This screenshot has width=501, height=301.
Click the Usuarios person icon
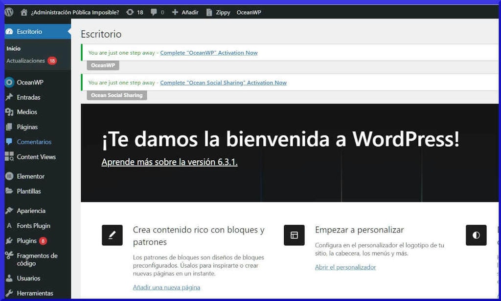click(9, 279)
